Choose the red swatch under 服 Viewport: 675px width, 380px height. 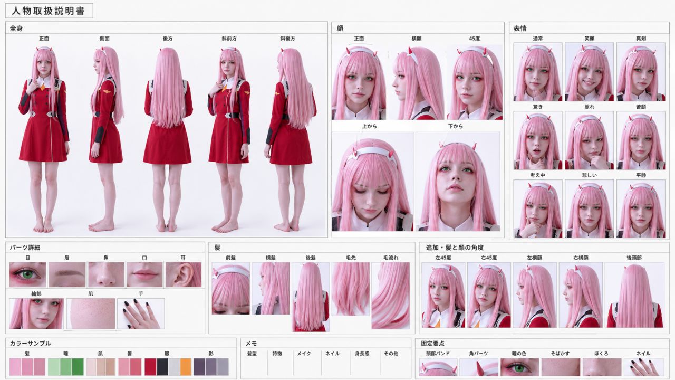coord(150,367)
